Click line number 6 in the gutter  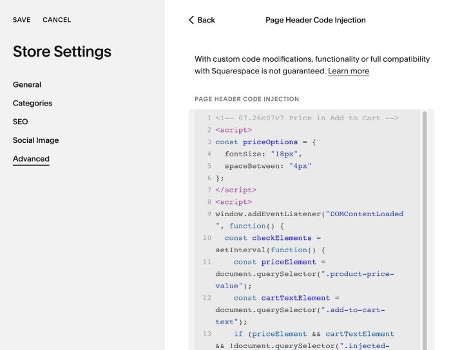pos(209,178)
